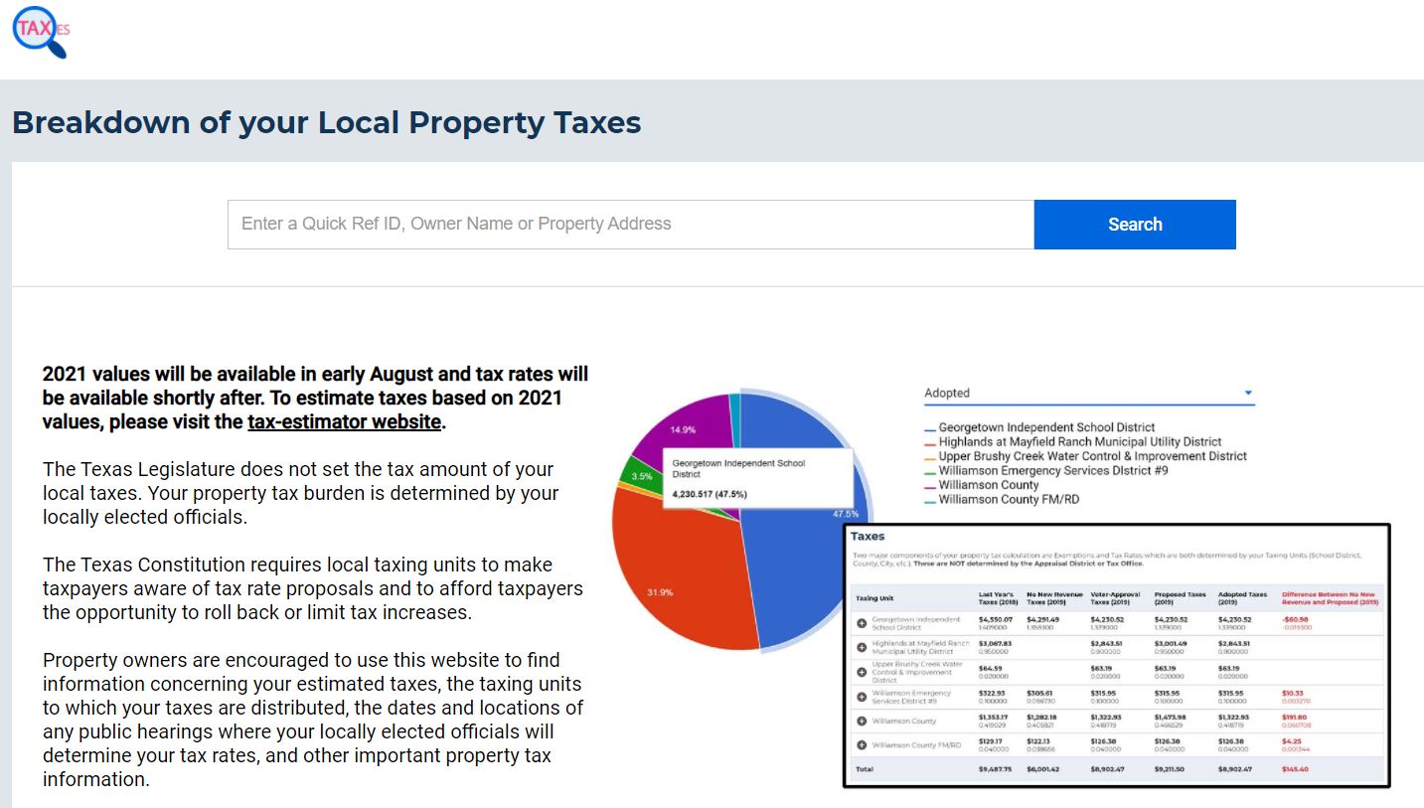Click the Proposed Taxes (2019) header
This screenshot has height=808, width=1424.
pos(1180,598)
